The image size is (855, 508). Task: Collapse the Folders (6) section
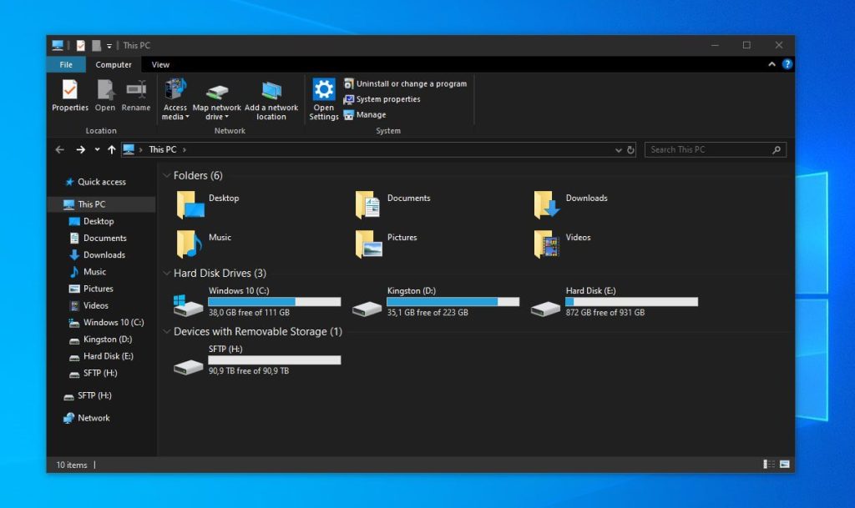pyautogui.click(x=166, y=175)
